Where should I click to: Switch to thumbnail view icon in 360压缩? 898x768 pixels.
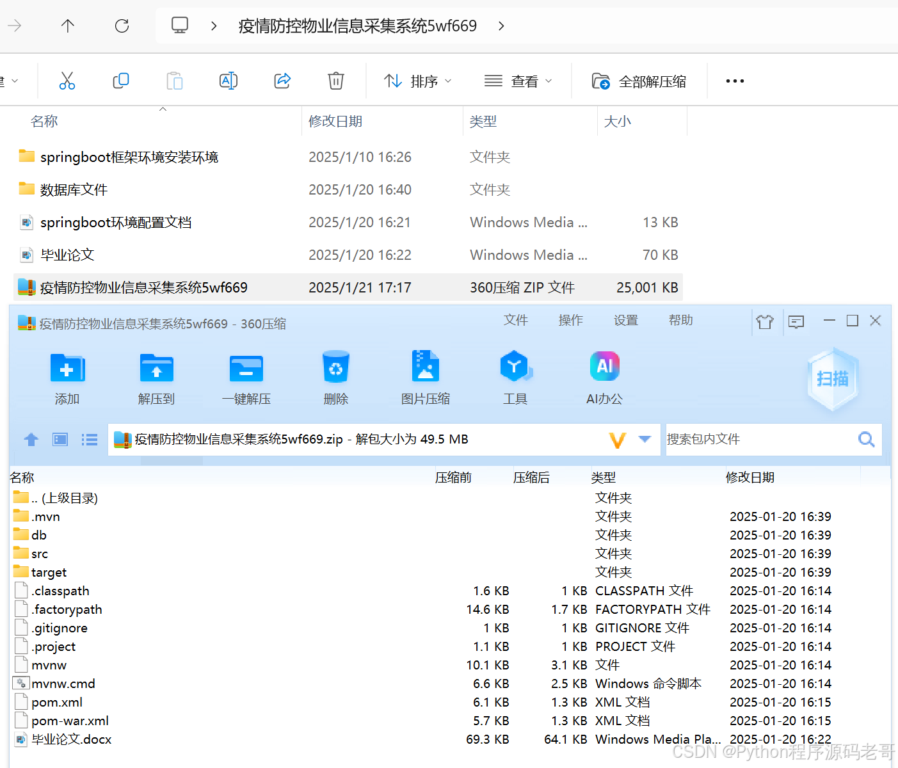pyautogui.click(x=60, y=440)
